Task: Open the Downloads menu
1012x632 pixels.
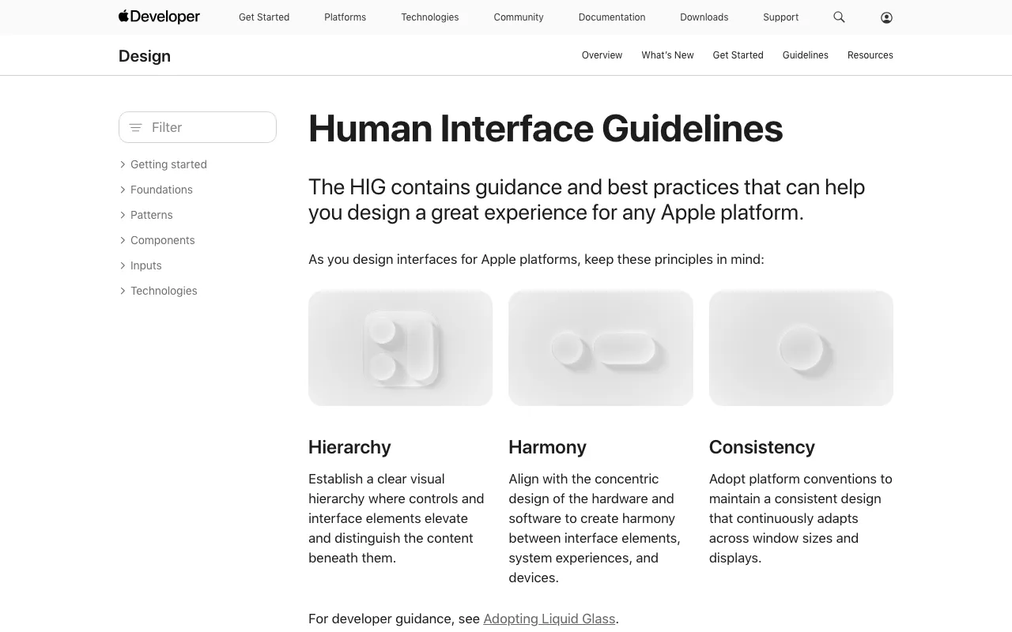Action: click(x=704, y=17)
